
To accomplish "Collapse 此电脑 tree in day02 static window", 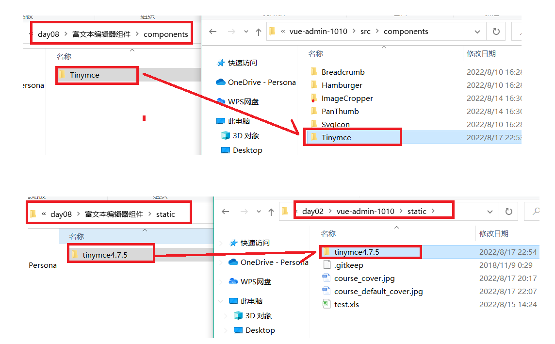I will pos(221,301).
